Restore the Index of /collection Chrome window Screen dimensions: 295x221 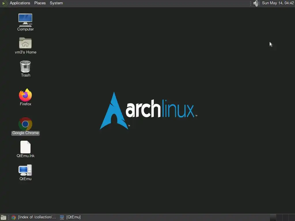point(34,217)
